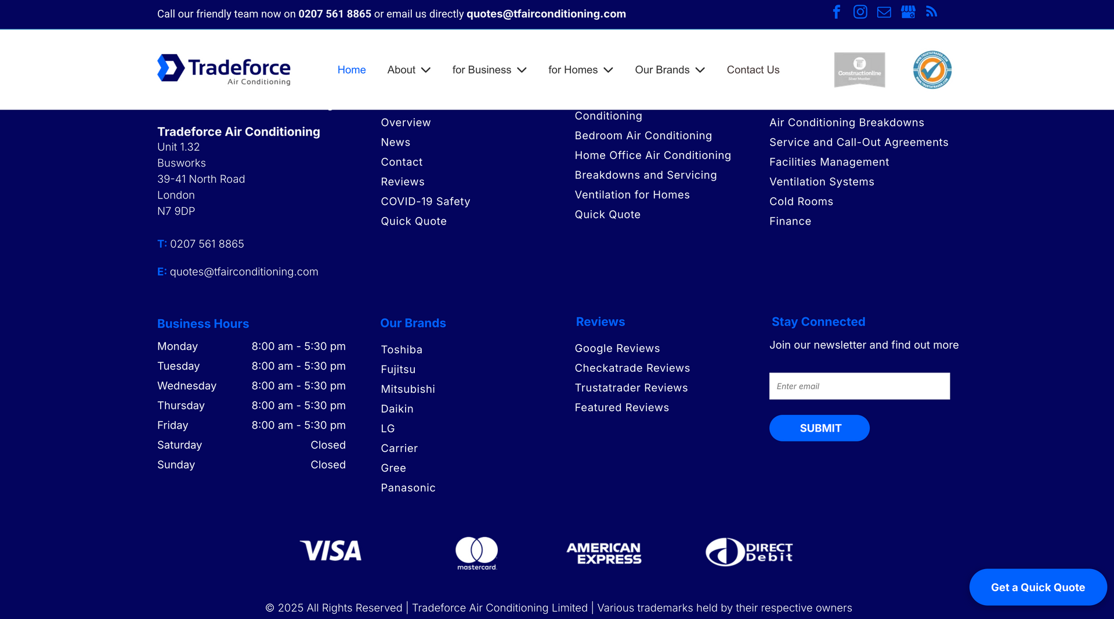This screenshot has width=1114, height=619.
Task: Expand the for Business dropdown chevron
Action: click(x=522, y=70)
